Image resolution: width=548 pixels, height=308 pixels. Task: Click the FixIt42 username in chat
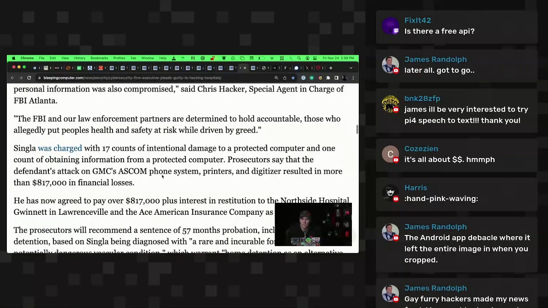(418, 20)
